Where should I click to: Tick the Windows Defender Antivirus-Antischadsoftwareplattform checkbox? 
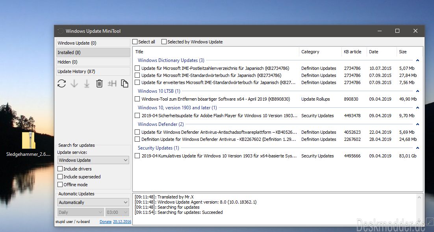pyautogui.click(x=137, y=132)
